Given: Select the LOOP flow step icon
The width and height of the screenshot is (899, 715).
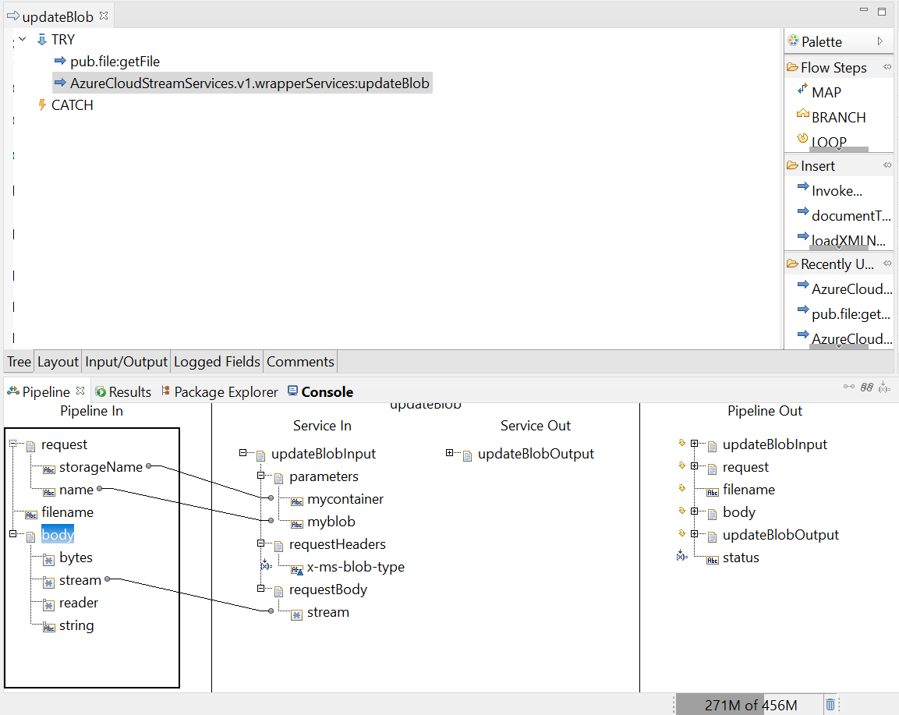Looking at the screenshot, I should point(802,139).
